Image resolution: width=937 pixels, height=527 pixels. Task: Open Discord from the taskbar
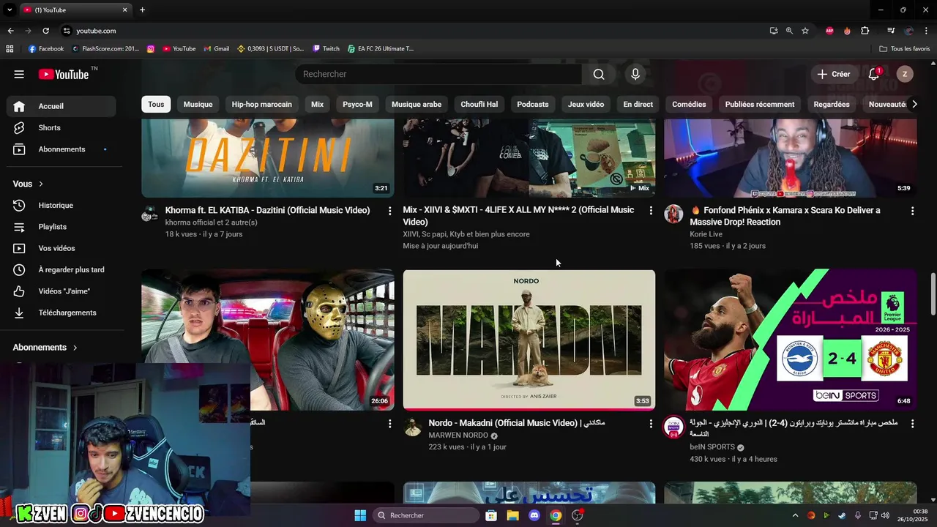point(534,515)
